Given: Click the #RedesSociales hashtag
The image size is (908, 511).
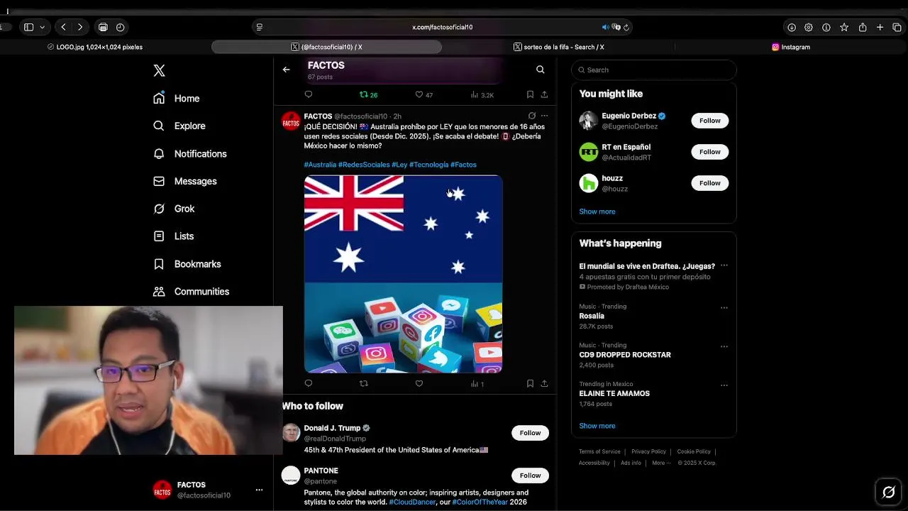Looking at the screenshot, I should pyautogui.click(x=364, y=165).
